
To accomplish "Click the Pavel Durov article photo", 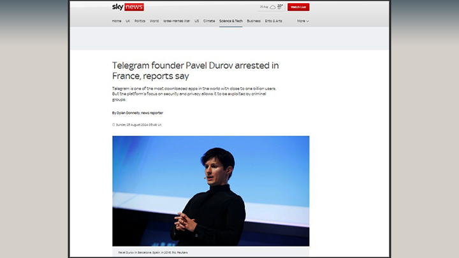I will (210, 190).
